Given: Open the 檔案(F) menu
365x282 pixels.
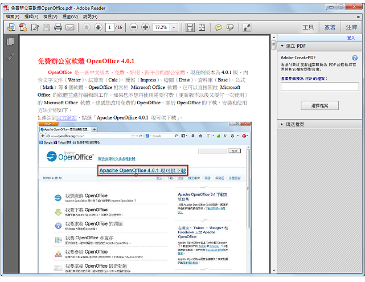Looking at the screenshot, I should pyautogui.click(x=13, y=17).
